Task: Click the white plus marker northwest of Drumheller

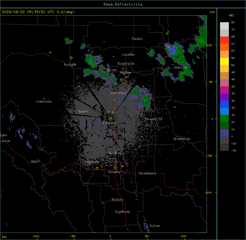Action: (175, 107)
